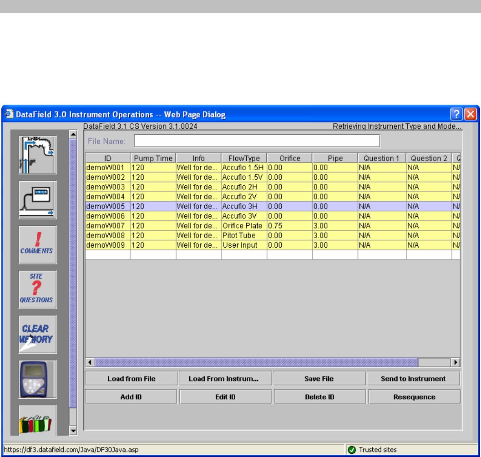The height and width of the screenshot is (457, 481).
Task: Open the colored books library icon
Action: [x=38, y=420]
